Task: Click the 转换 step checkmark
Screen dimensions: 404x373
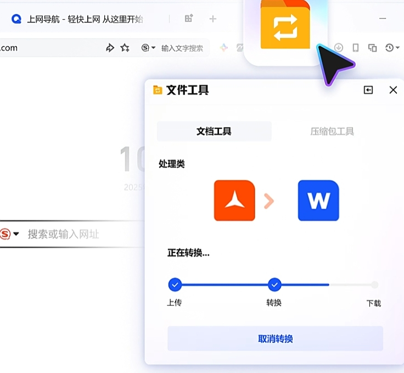Action: [x=274, y=285]
